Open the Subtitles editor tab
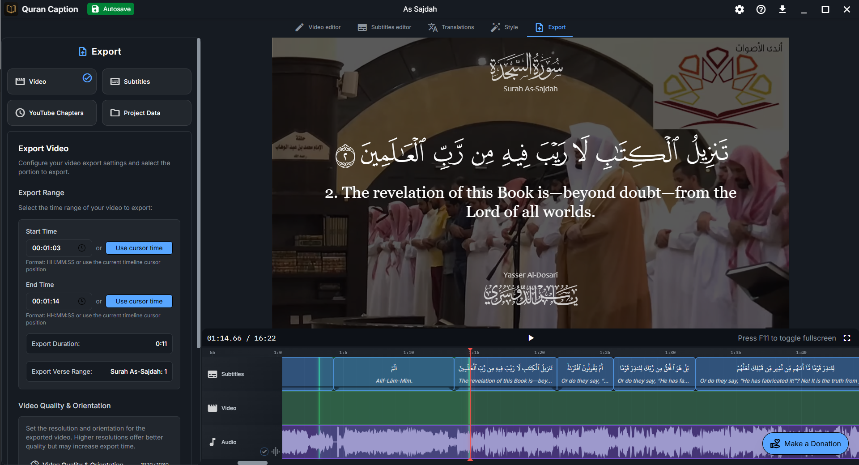 [x=384, y=27]
